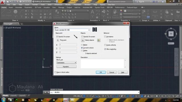This screenshot has height=102, width=182.
Task: Switch to the Annotate ribbon tab
Action: [x=18, y=7]
